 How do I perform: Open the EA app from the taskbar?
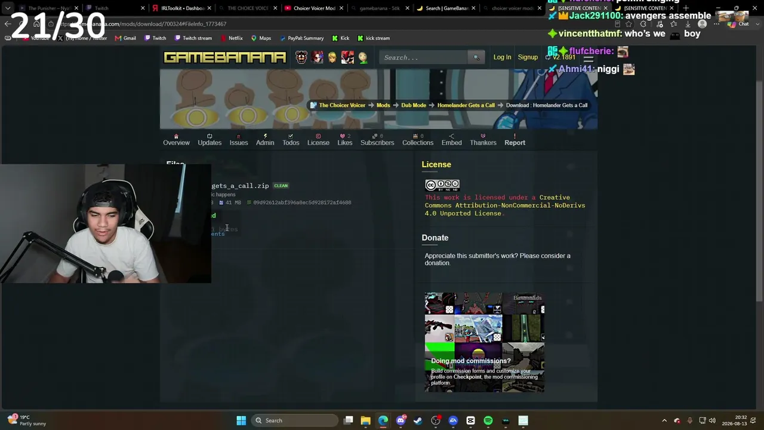pos(453,420)
